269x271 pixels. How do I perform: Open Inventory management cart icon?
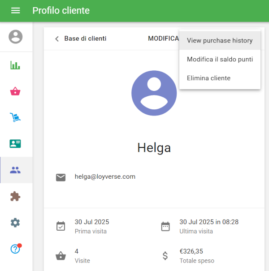point(16,118)
